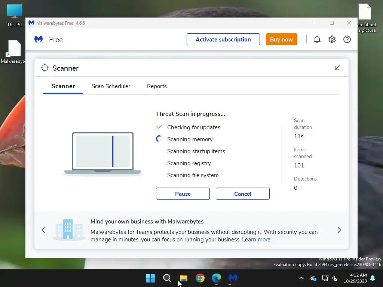
Task: Pause the threat scan
Action: pos(183,194)
